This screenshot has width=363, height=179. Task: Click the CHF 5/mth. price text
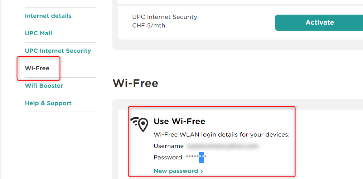pyautogui.click(x=149, y=26)
